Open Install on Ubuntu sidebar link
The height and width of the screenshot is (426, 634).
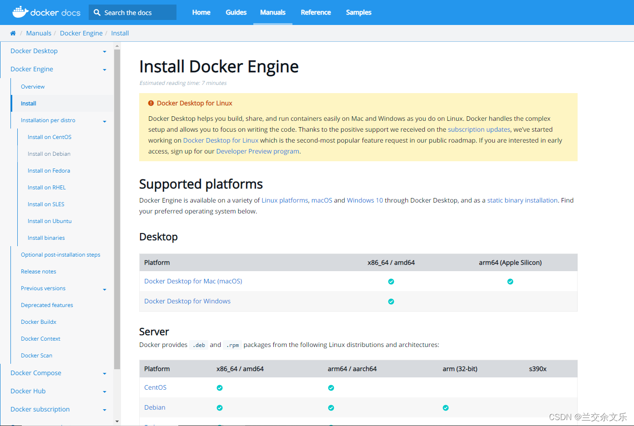coord(50,221)
